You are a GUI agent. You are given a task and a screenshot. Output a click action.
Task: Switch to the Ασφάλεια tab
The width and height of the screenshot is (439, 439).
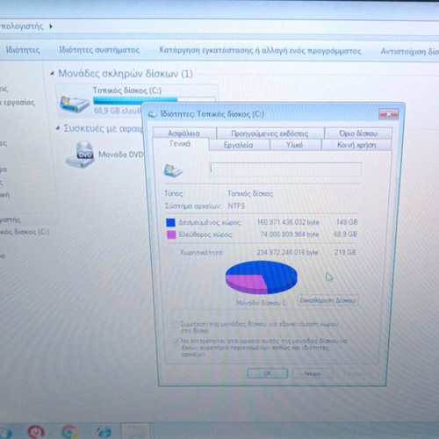[184, 133]
